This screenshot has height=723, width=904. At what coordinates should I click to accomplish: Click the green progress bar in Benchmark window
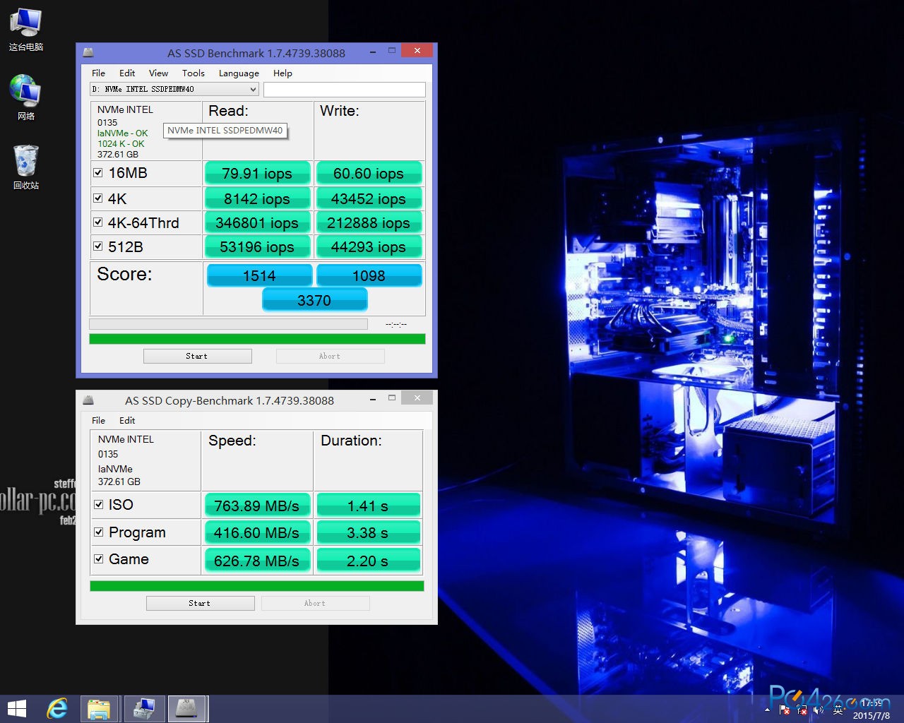pyautogui.click(x=257, y=339)
